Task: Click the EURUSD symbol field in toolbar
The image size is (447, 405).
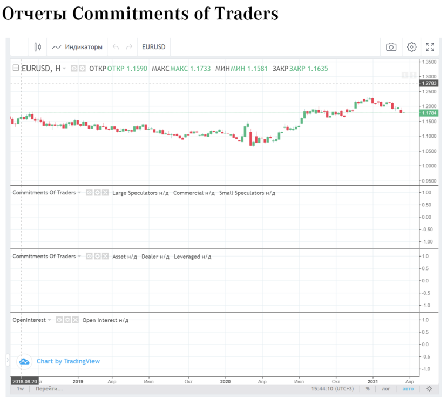Action: pyautogui.click(x=154, y=47)
